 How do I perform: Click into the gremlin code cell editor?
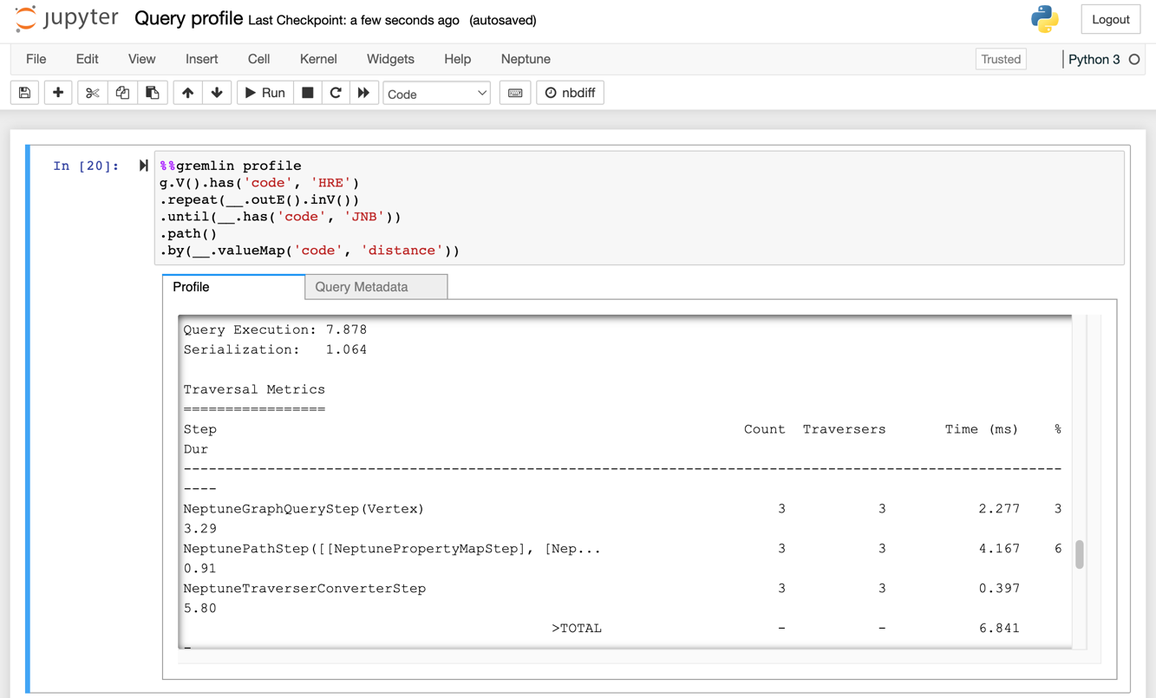coord(639,208)
